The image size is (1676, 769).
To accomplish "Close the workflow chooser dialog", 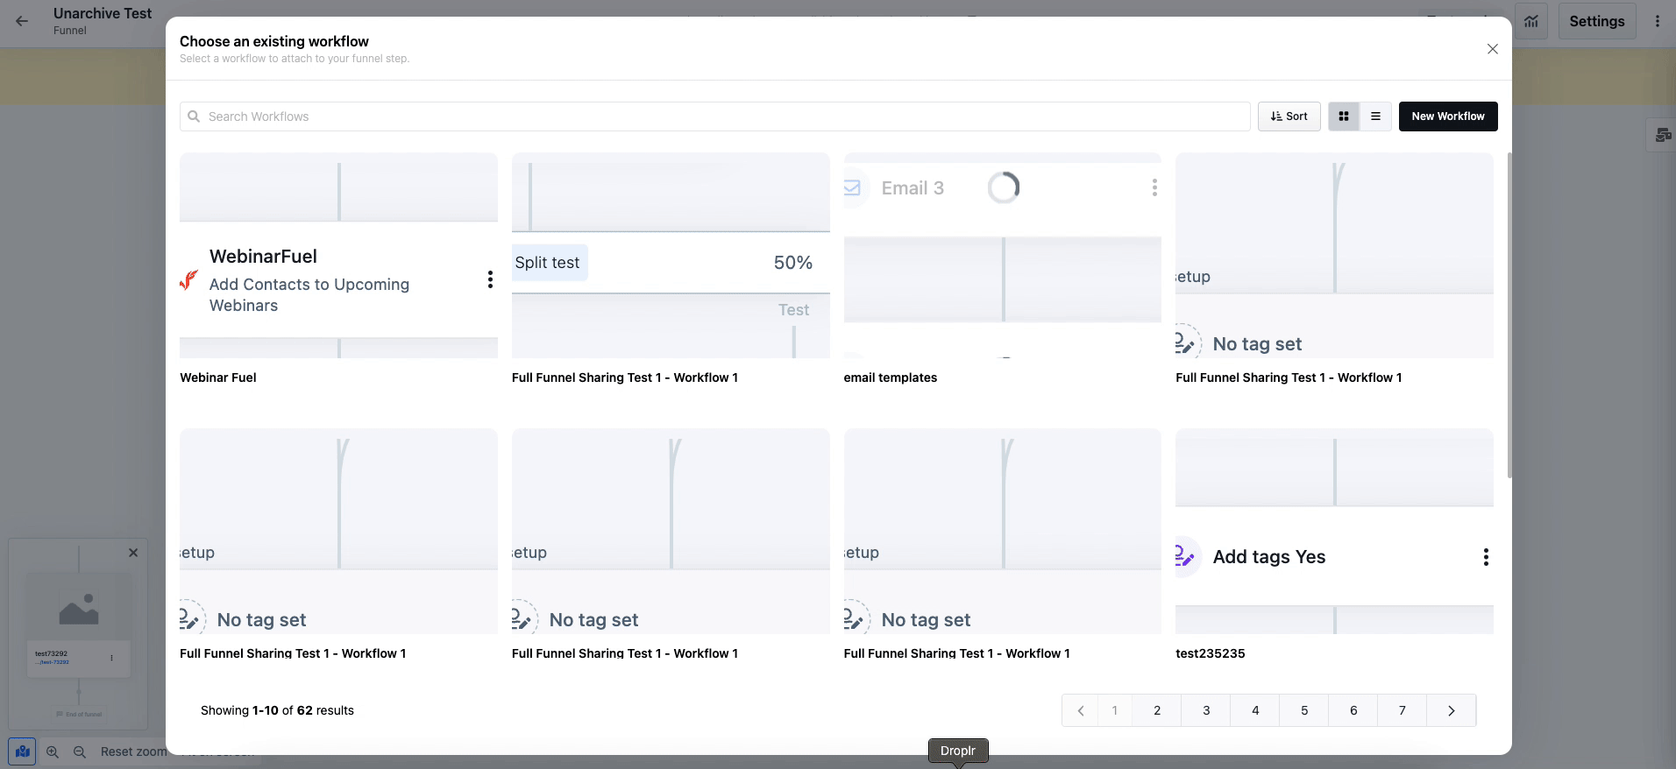I will (x=1492, y=49).
